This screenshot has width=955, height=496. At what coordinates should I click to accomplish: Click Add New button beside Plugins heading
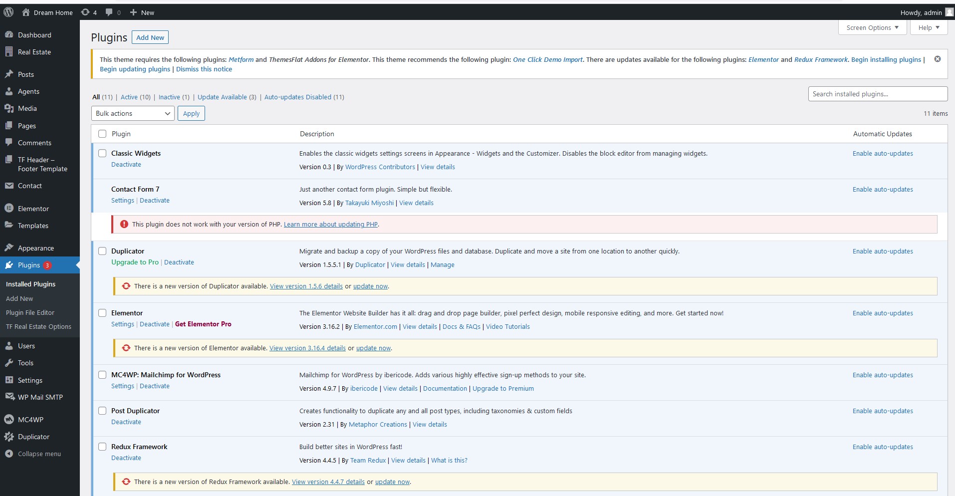tap(150, 37)
